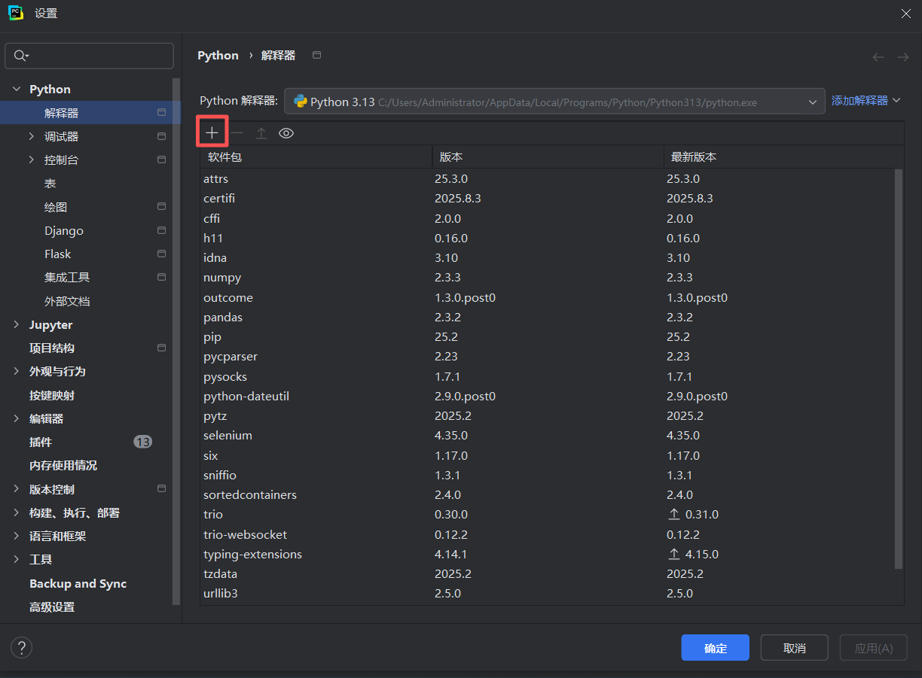The width and height of the screenshot is (922, 678).
Task: Click the plus icon to install package
Action: [x=212, y=133]
